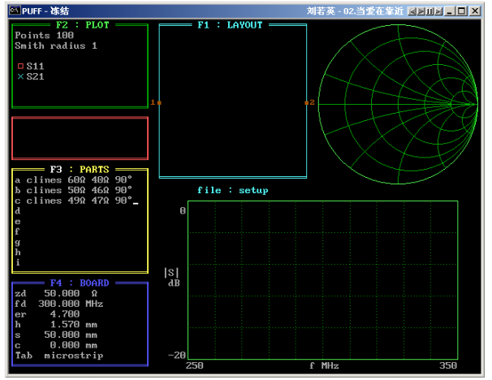The image size is (492, 380).
Task: Click the 'file : setup' label
Action: coord(233,190)
